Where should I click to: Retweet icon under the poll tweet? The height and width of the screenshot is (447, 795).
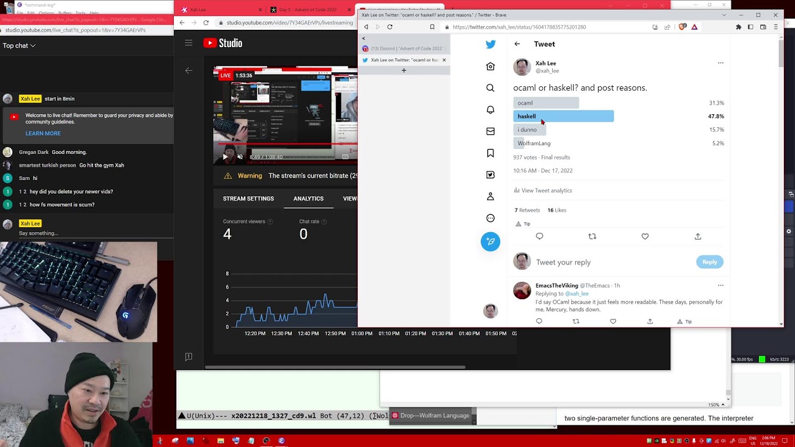pos(592,237)
